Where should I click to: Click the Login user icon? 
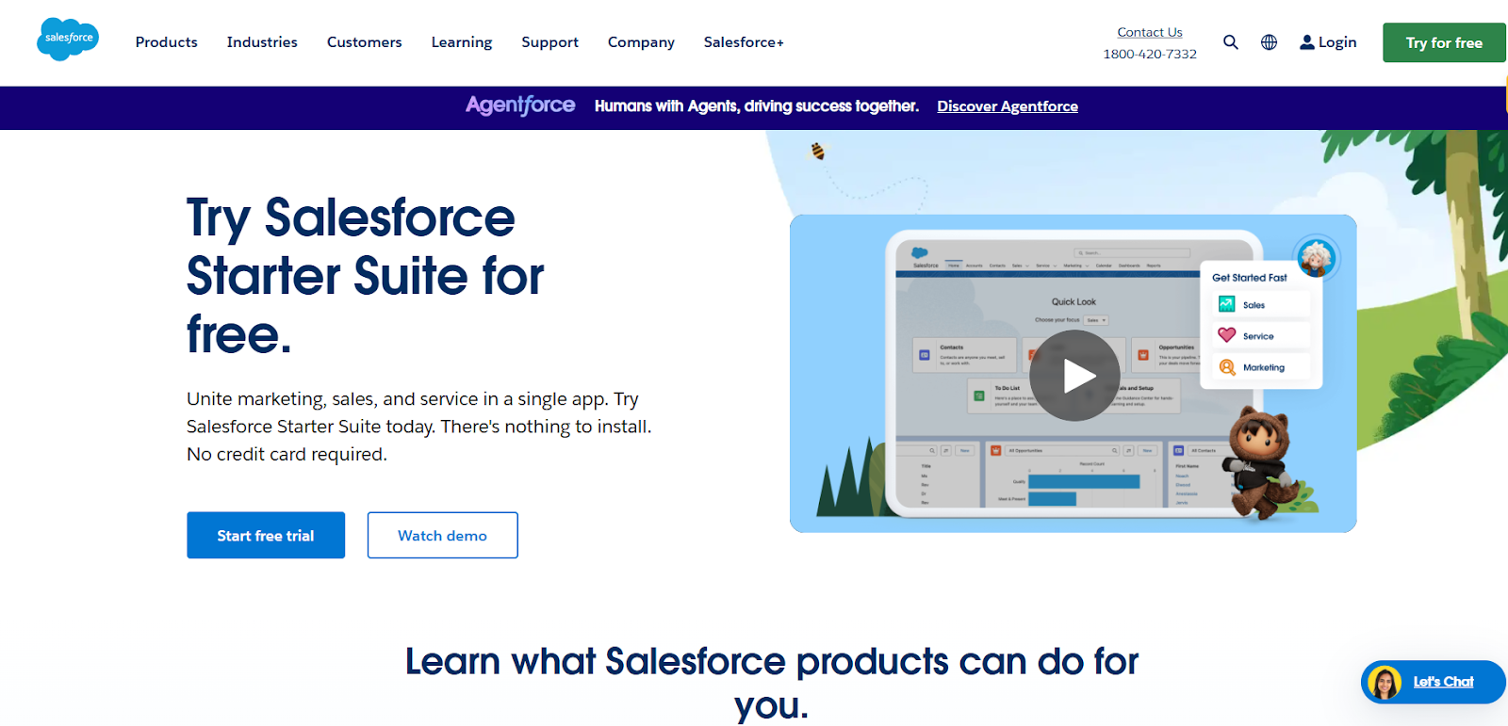click(x=1307, y=42)
